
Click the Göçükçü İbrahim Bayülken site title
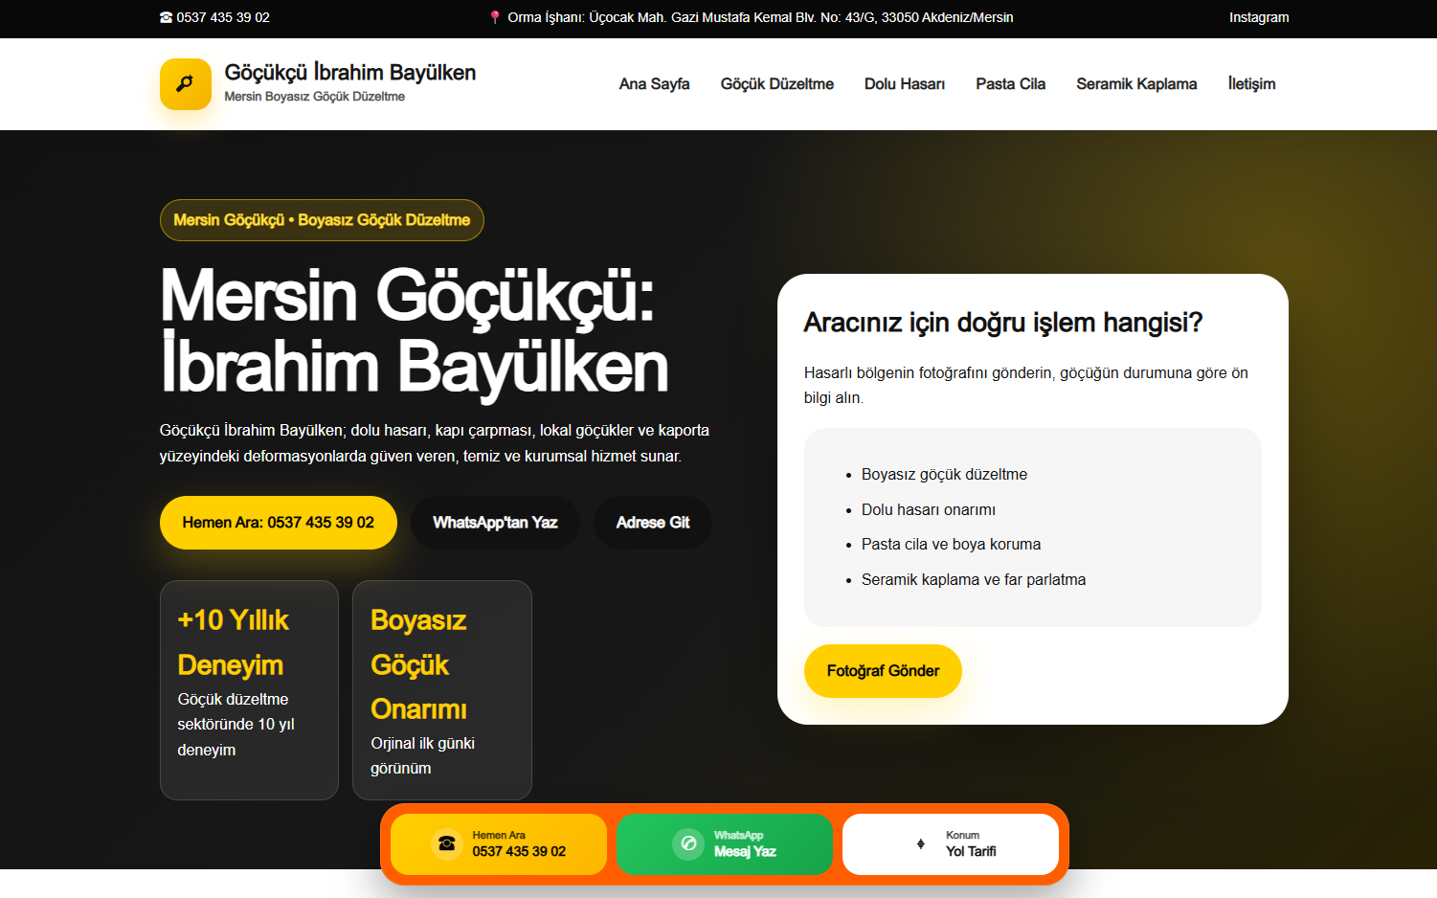(350, 73)
